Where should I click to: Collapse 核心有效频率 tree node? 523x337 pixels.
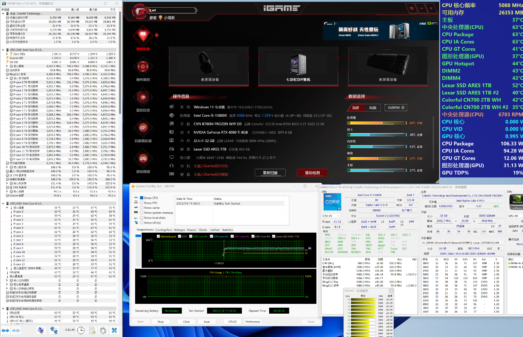point(7,78)
